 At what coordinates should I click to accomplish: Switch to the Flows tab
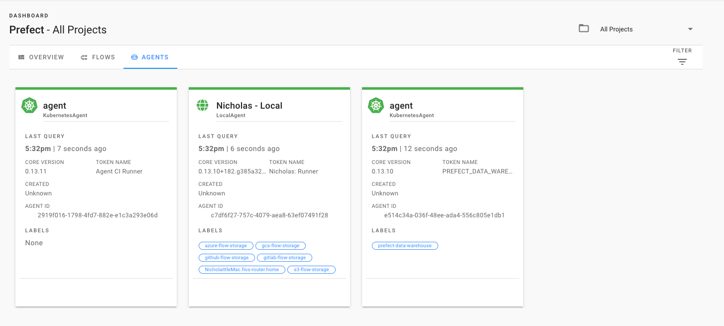(x=98, y=57)
